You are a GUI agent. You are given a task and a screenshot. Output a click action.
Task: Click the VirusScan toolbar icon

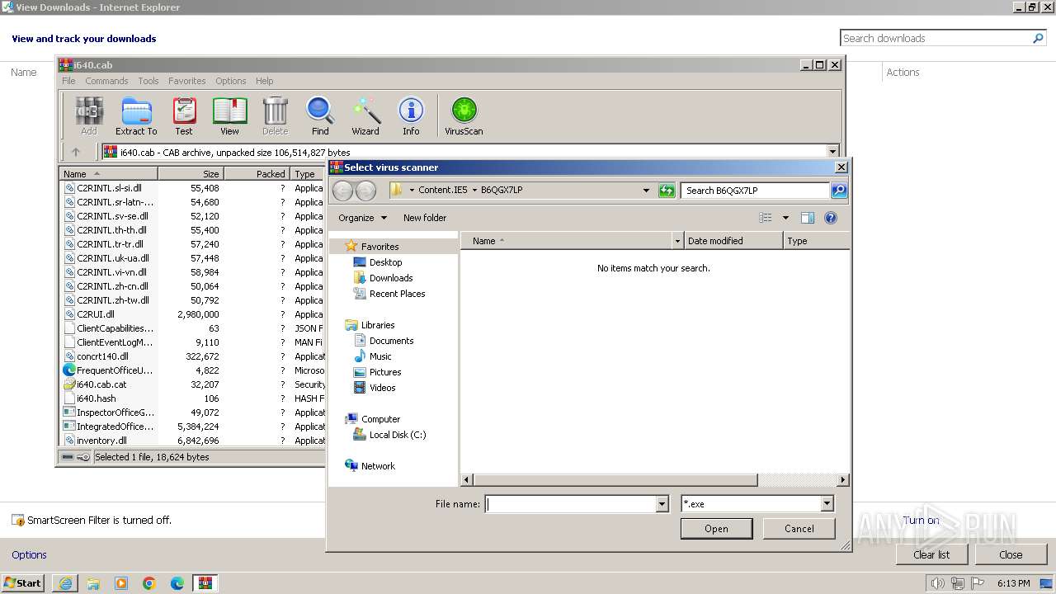pos(464,115)
